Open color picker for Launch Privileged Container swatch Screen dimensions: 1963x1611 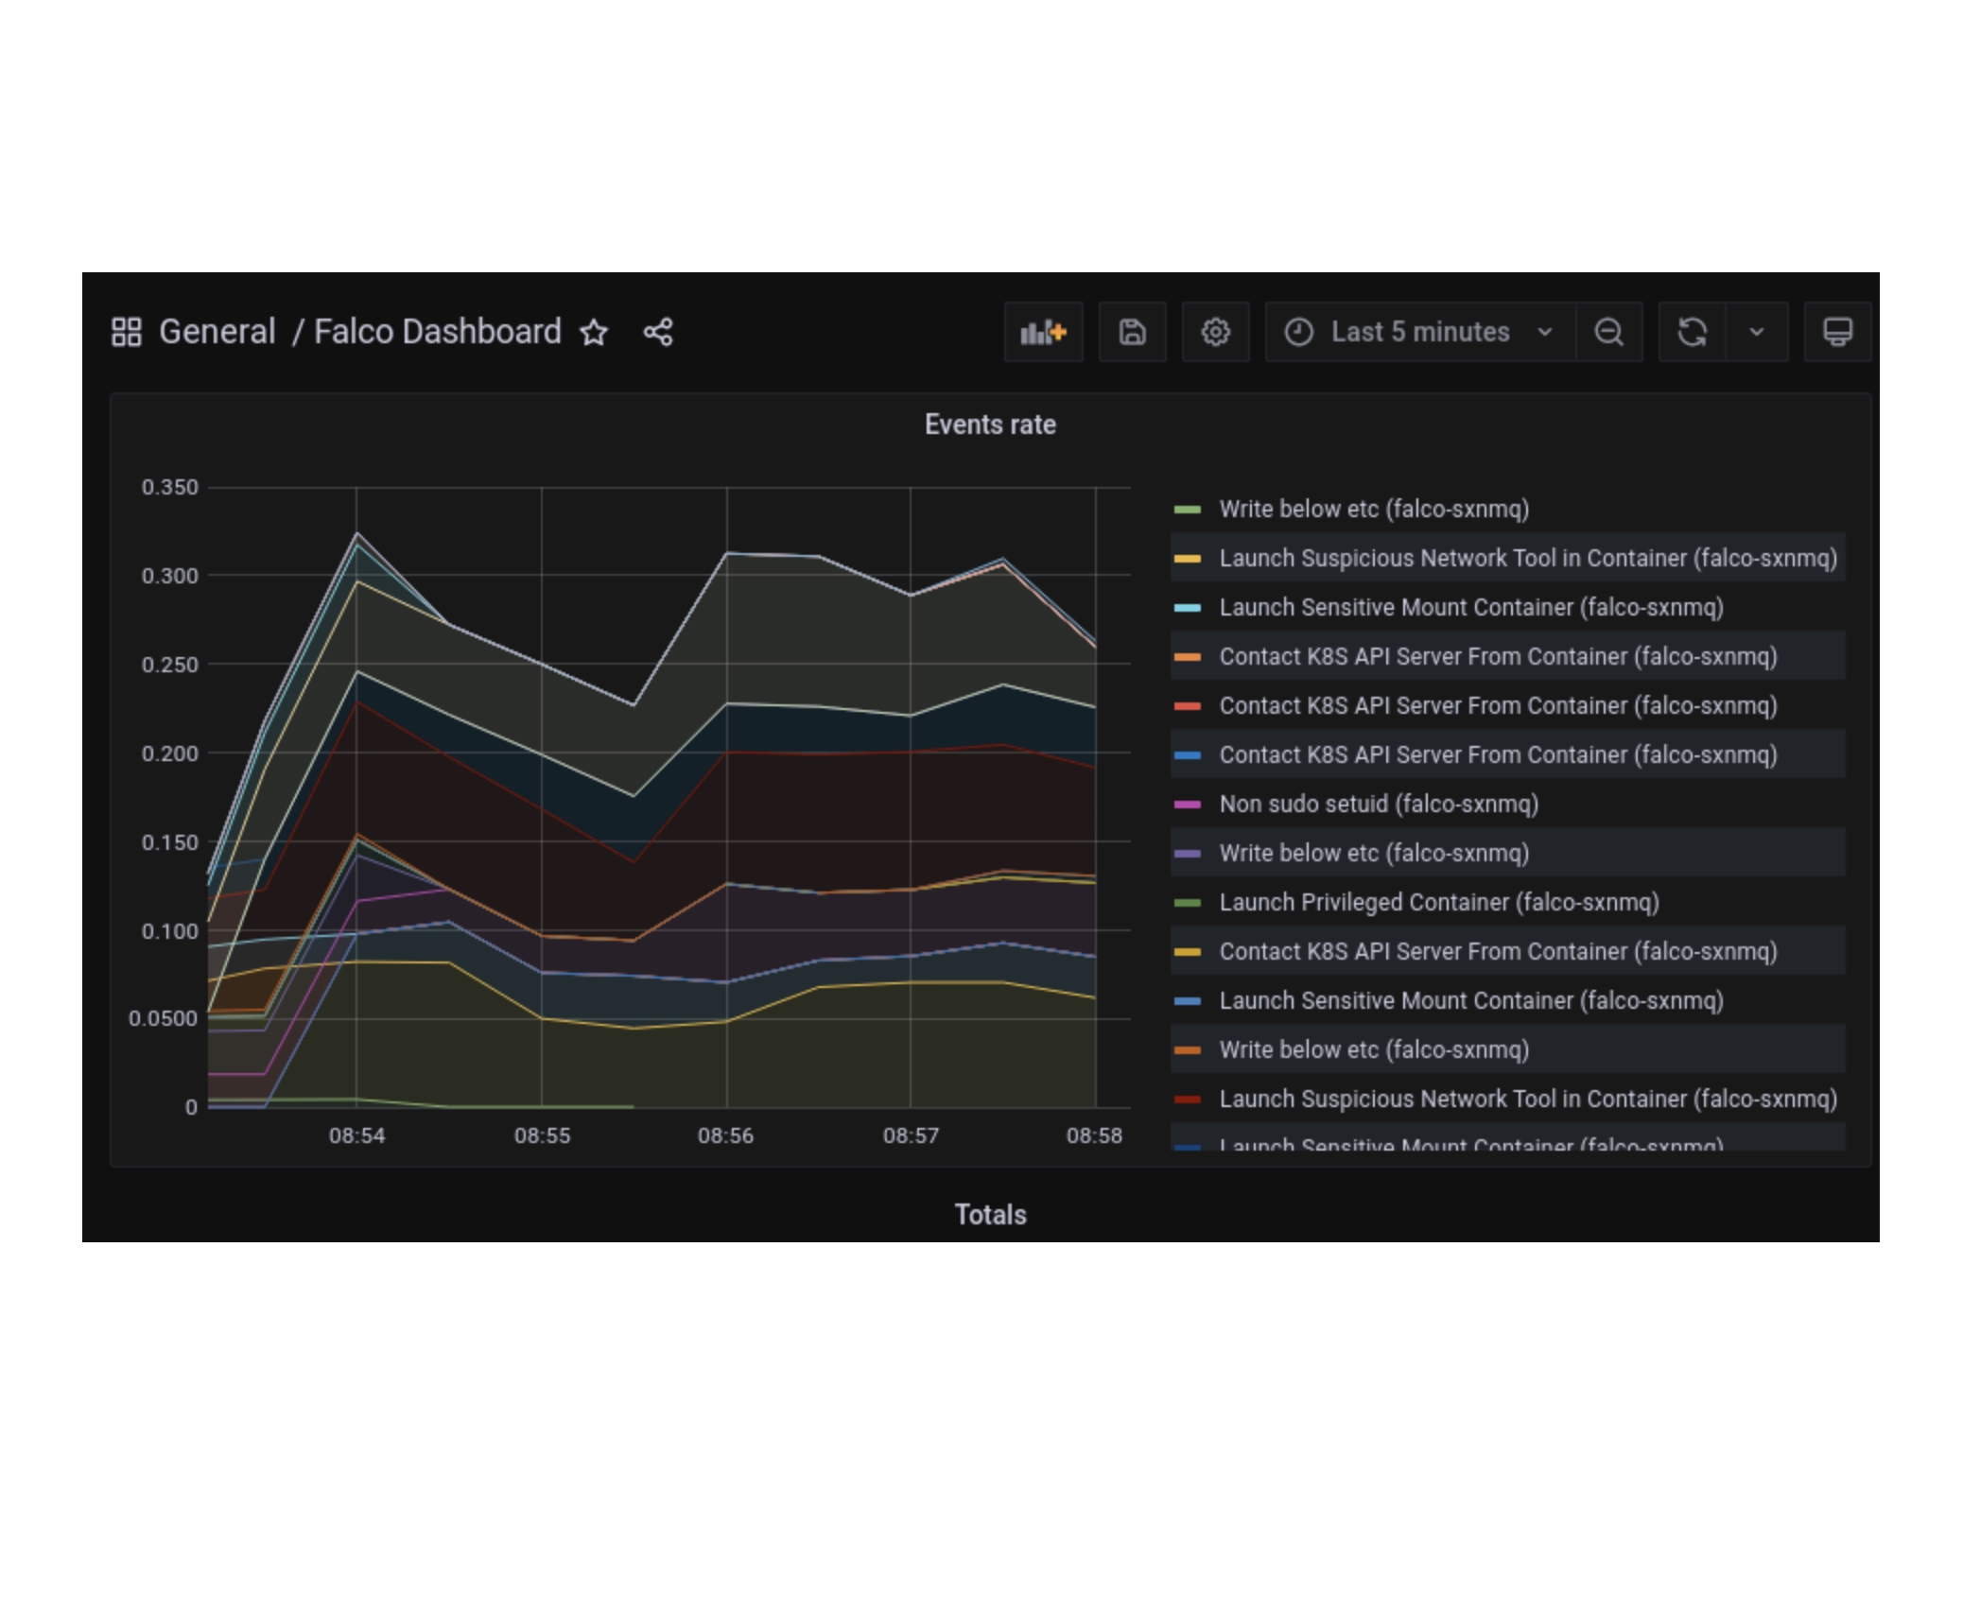[1187, 903]
